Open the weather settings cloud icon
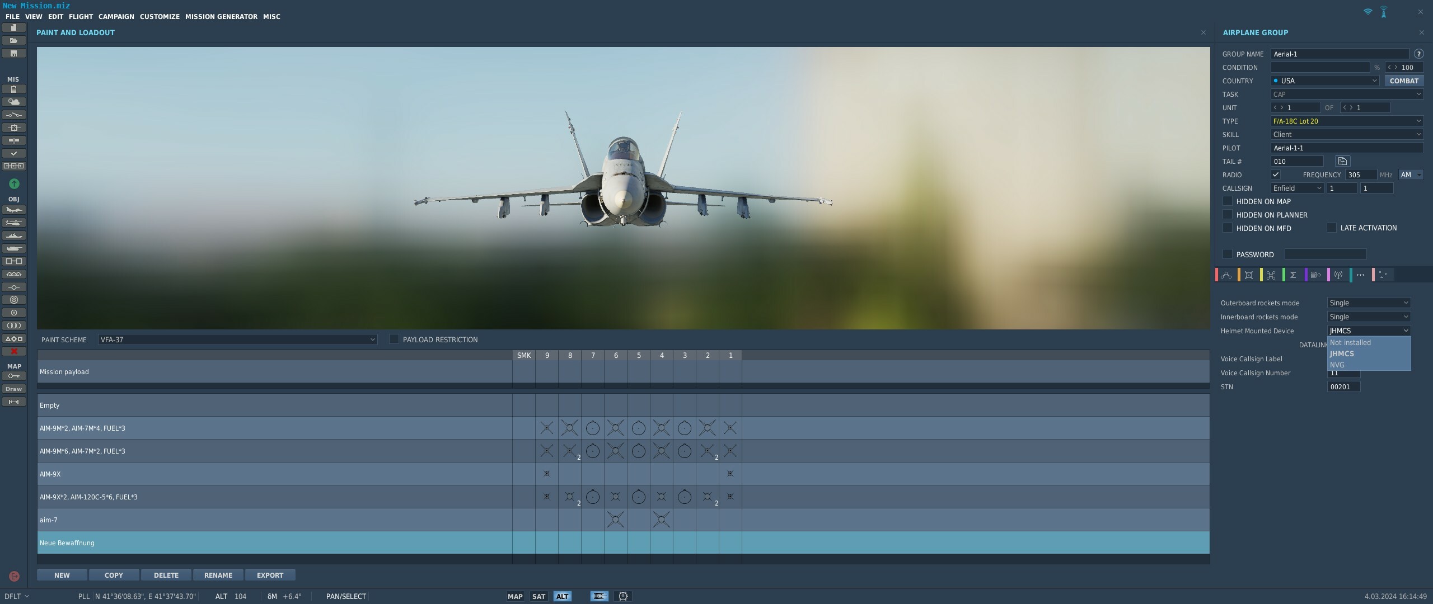 [14, 102]
